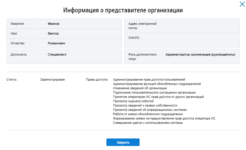
Task: Click the role Администратор организации (руководитель)
Action: pos(200,54)
